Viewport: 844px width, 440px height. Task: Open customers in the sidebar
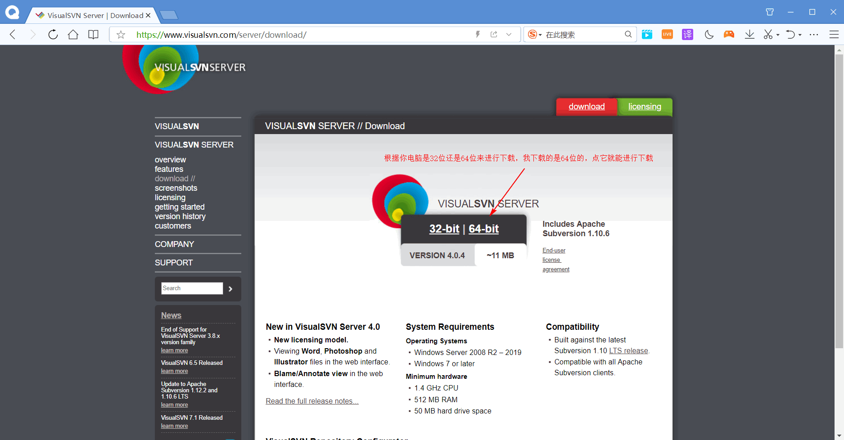173,226
